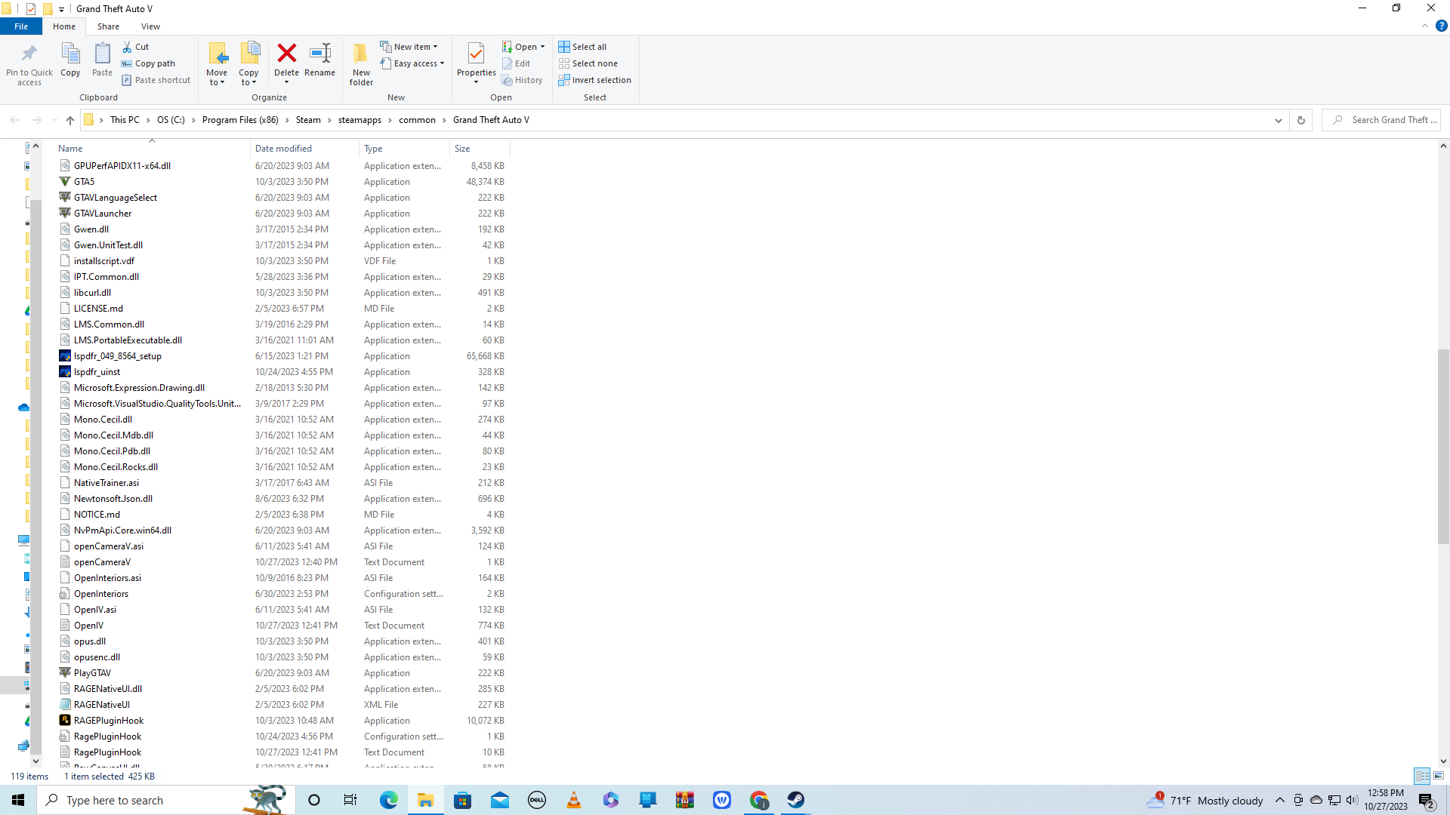1450x815 pixels.
Task: Select the RAGEPluginHook application file
Action: 109,721
